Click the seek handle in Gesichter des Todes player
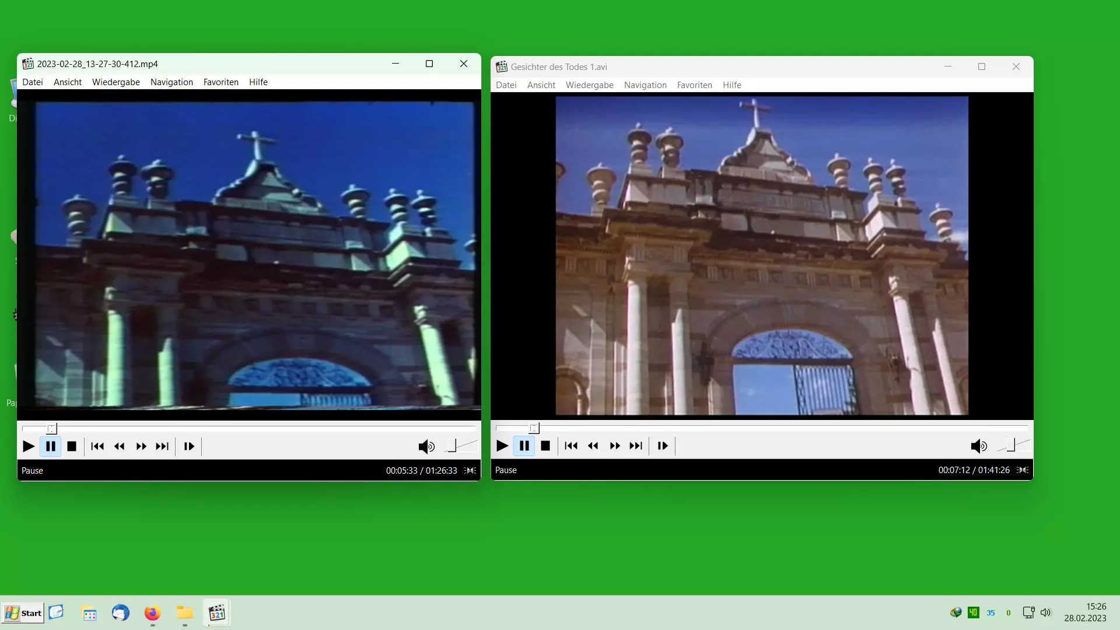This screenshot has height=630, width=1120. (x=534, y=428)
